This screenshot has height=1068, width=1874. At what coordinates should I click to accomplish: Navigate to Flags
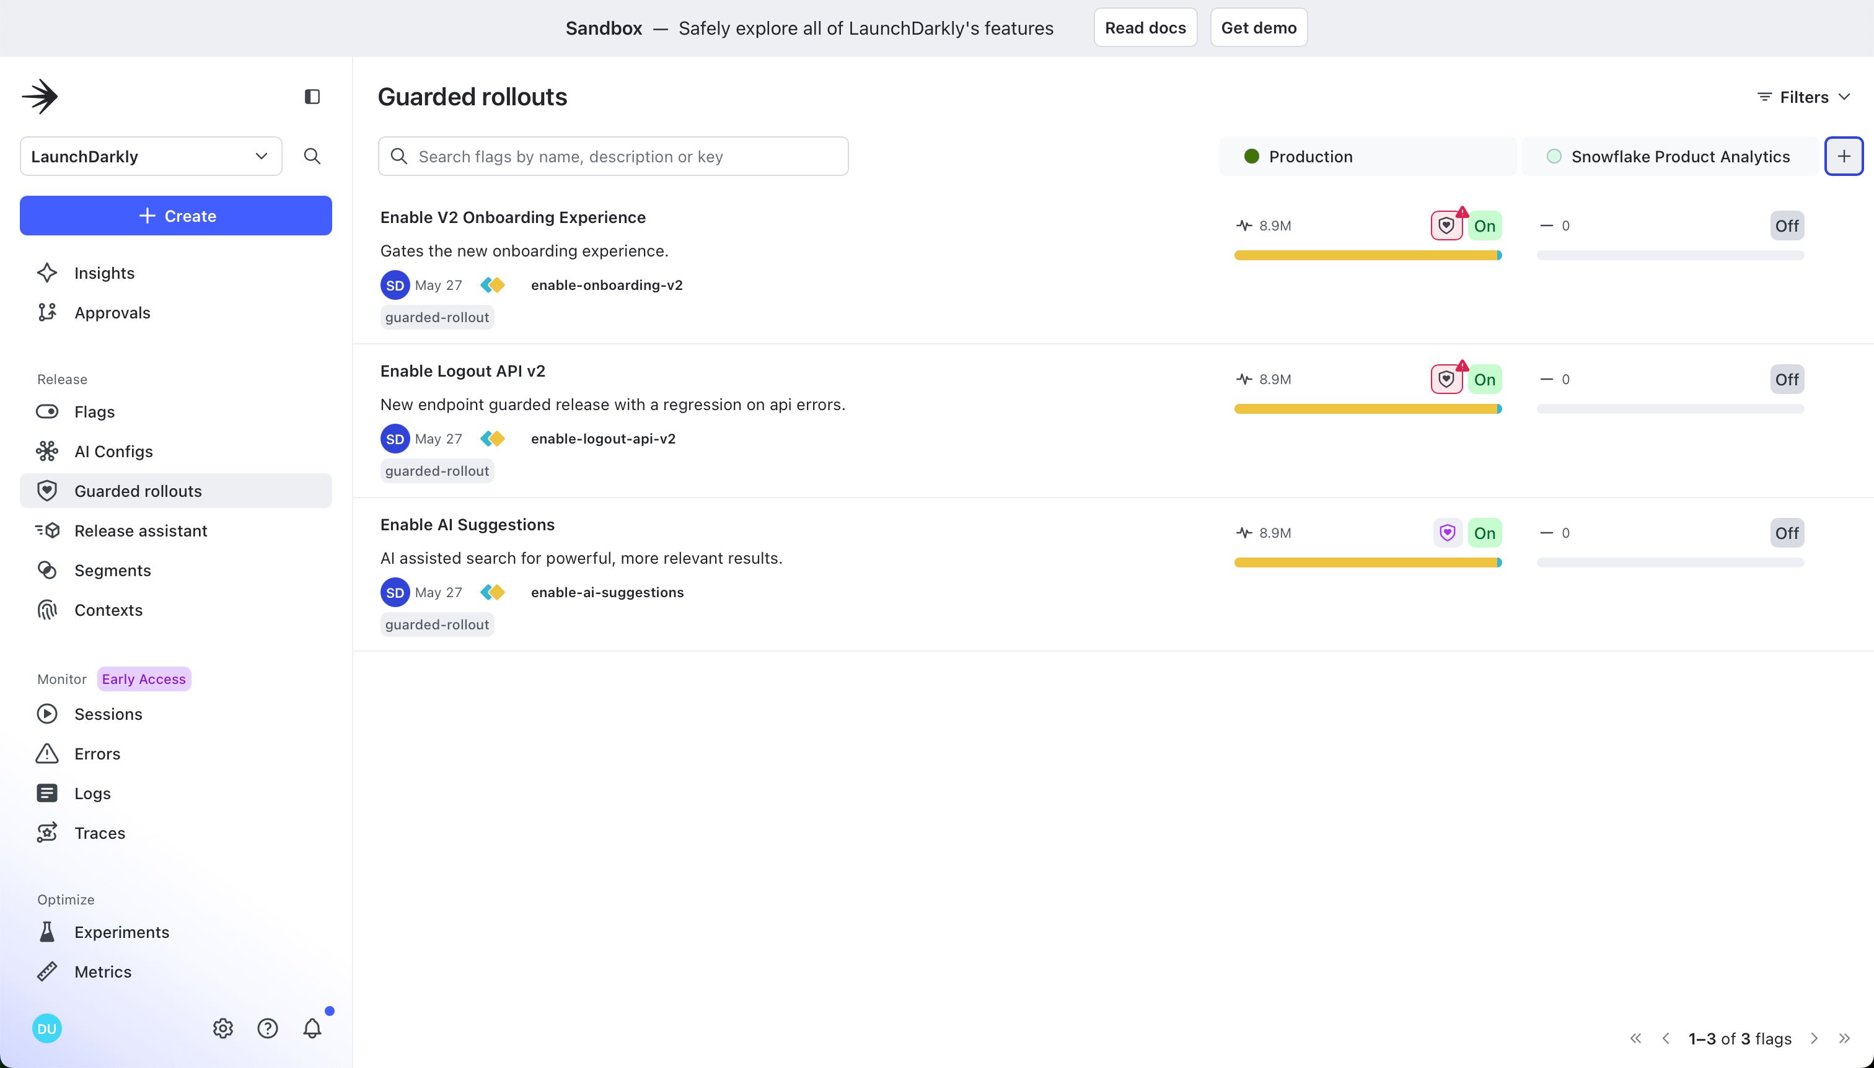176,411
